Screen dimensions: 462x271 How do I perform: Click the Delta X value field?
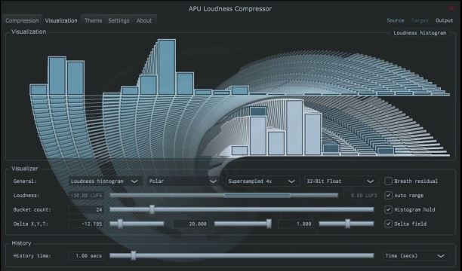click(x=86, y=224)
